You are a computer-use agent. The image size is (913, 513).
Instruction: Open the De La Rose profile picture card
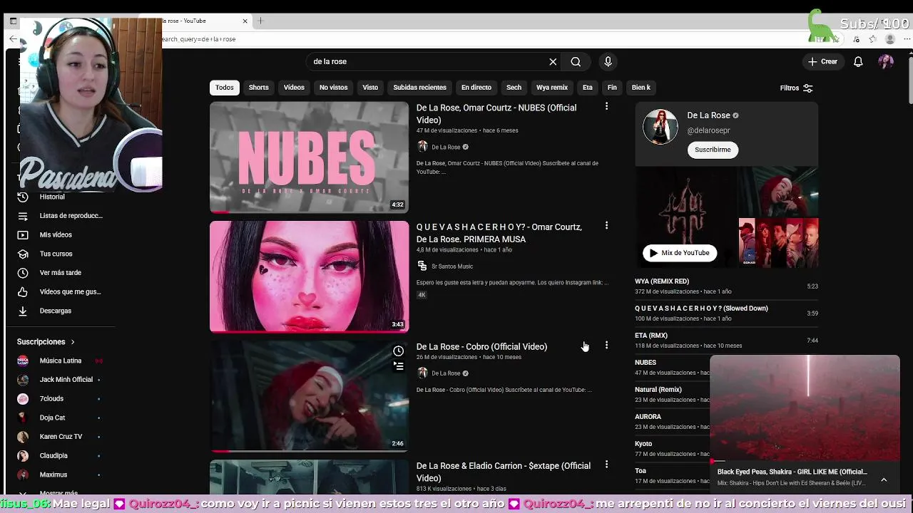660,127
